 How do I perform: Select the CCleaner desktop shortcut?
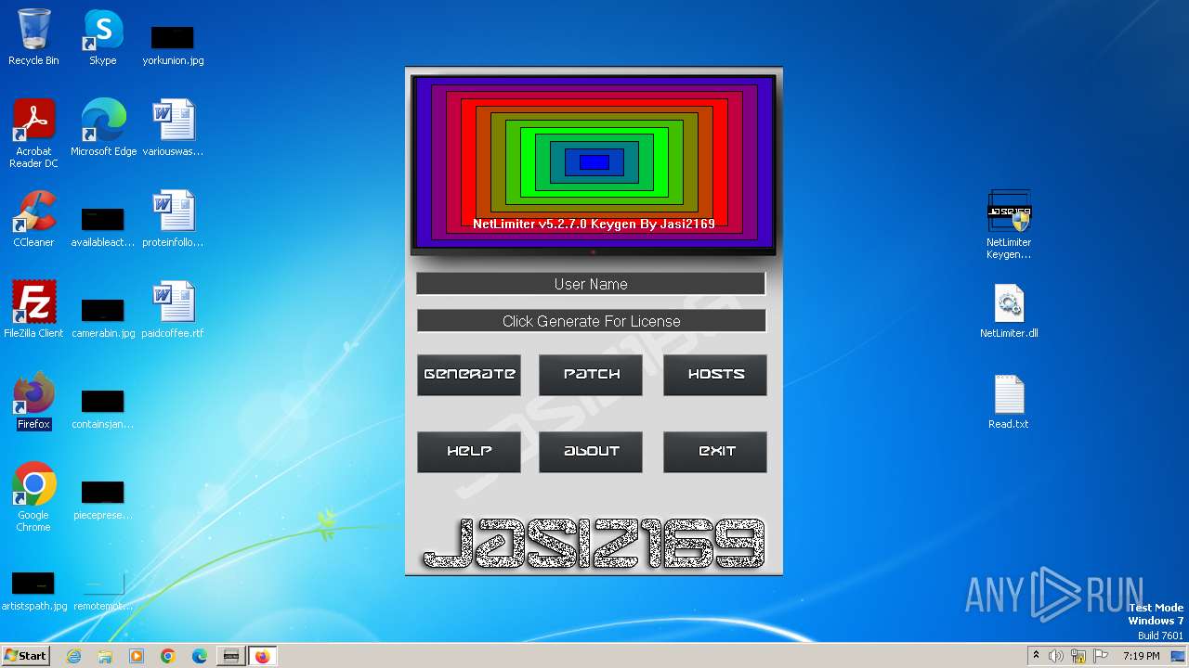tap(33, 218)
